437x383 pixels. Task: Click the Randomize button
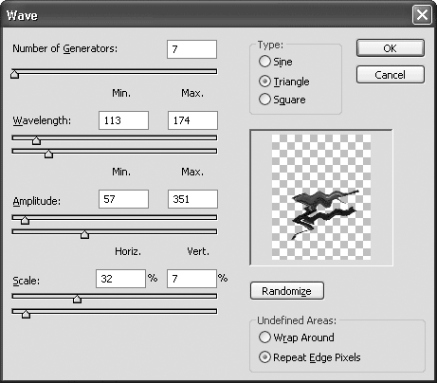pyautogui.click(x=287, y=291)
